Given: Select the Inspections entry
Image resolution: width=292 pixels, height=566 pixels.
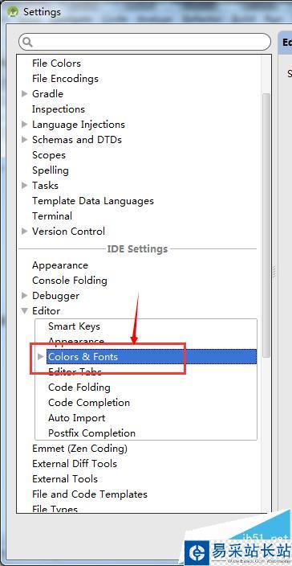Looking at the screenshot, I should click(59, 109).
